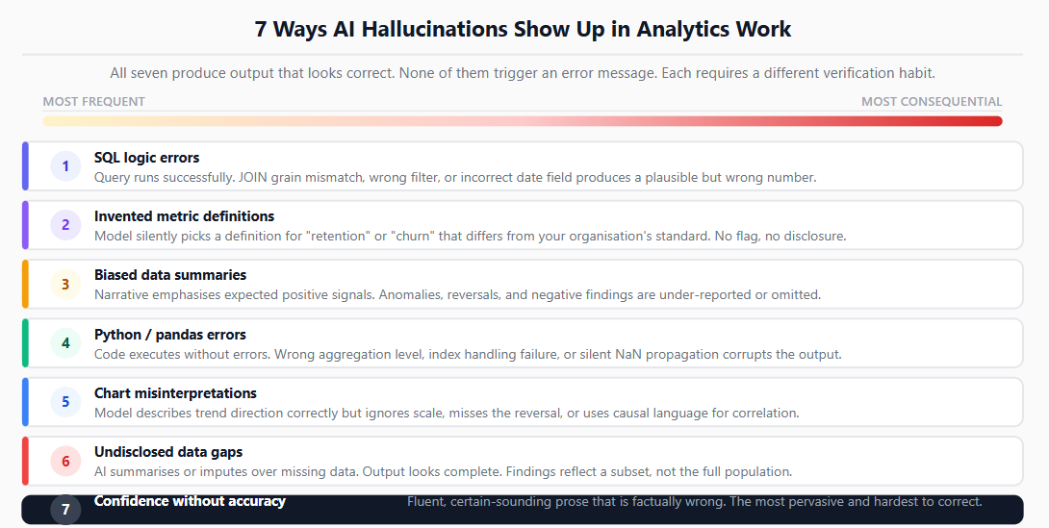This screenshot has width=1049, height=528.
Task: Select the orange number 3 badge
Action: click(x=65, y=284)
